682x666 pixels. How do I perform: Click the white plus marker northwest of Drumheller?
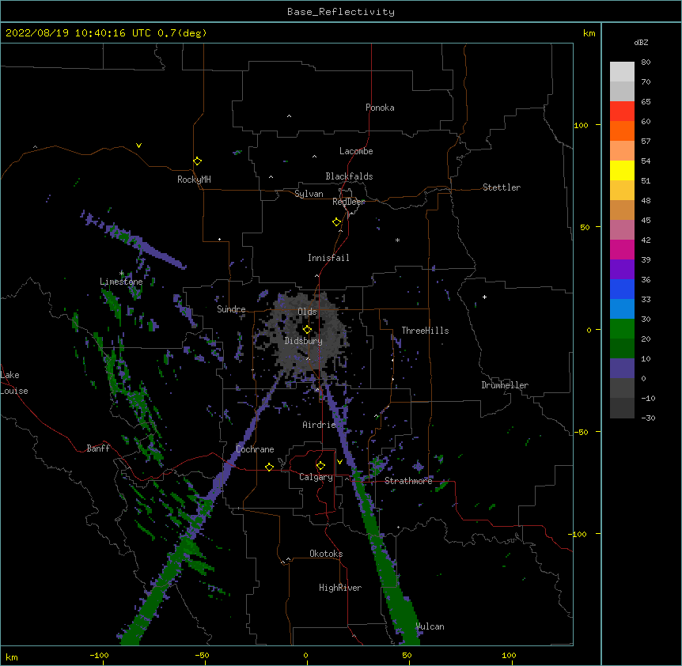[484, 297]
